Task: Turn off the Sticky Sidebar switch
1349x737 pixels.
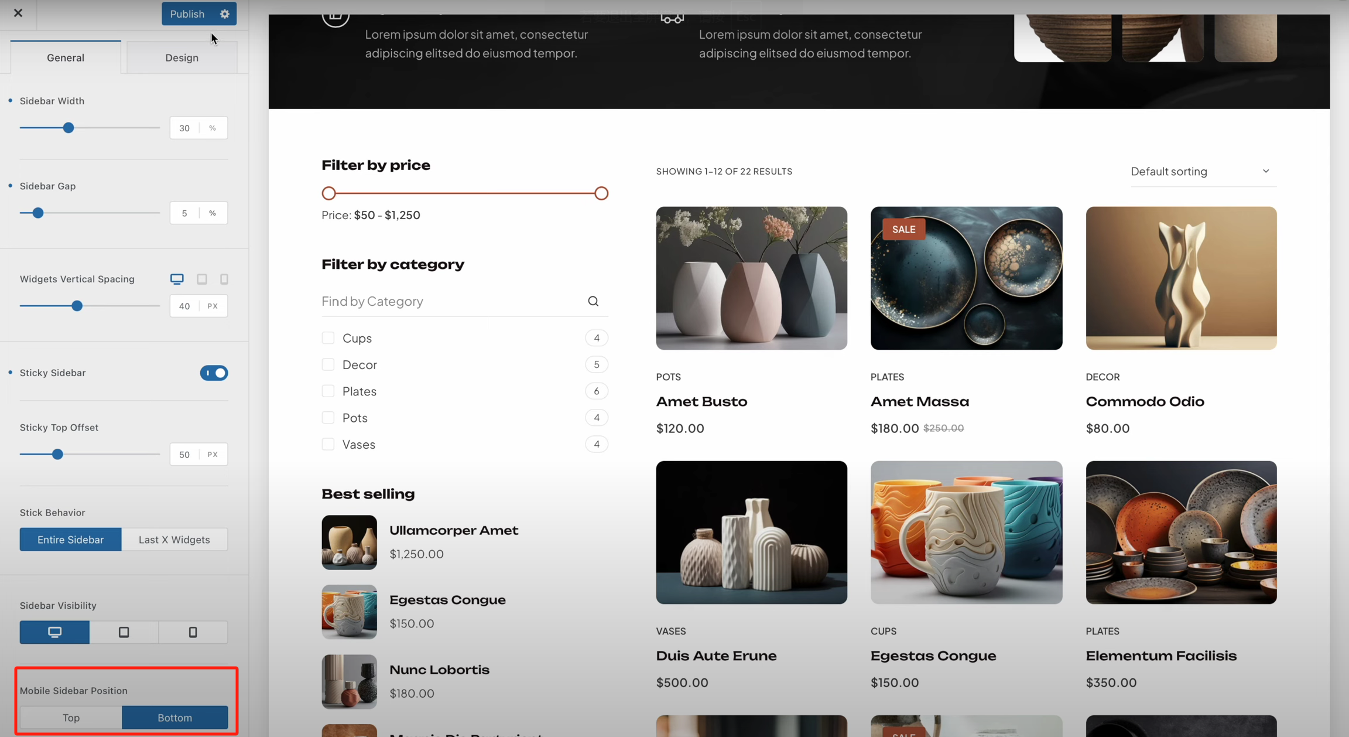Action: 214,373
